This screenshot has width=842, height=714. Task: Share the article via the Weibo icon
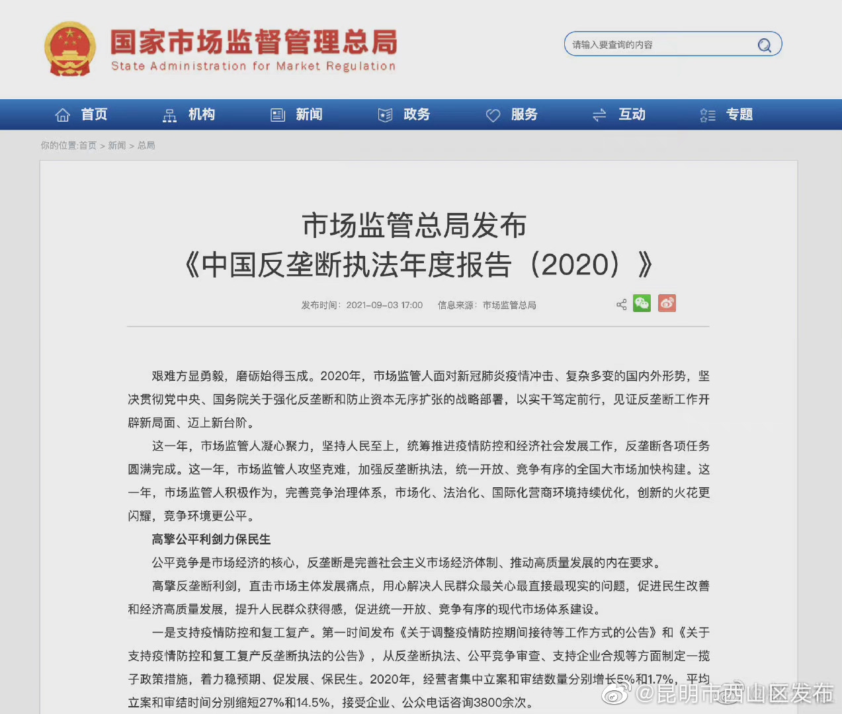pyautogui.click(x=667, y=303)
